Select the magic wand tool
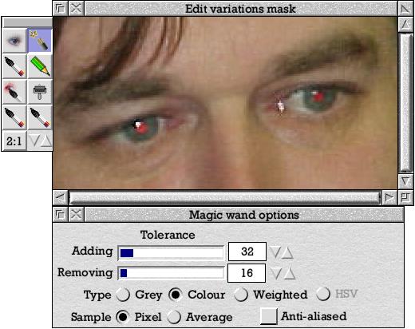The width and height of the screenshot is (415, 329). coord(40,41)
